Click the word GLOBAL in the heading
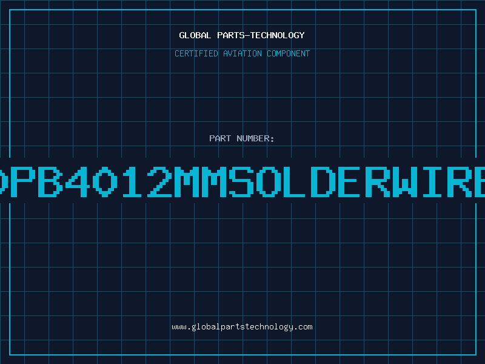 click(195, 35)
